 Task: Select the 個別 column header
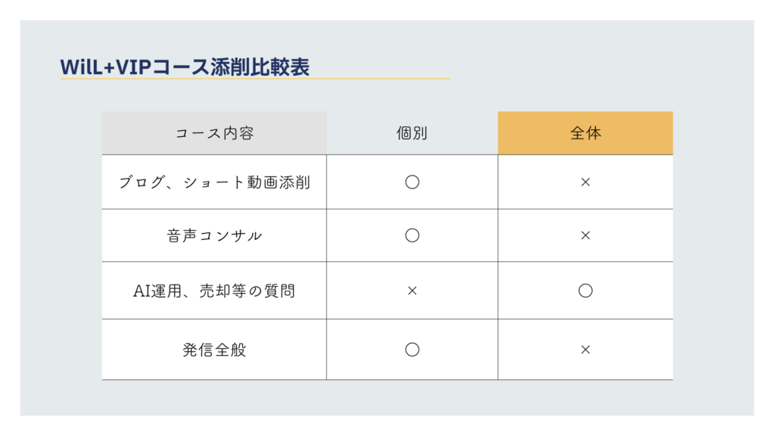click(x=412, y=133)
